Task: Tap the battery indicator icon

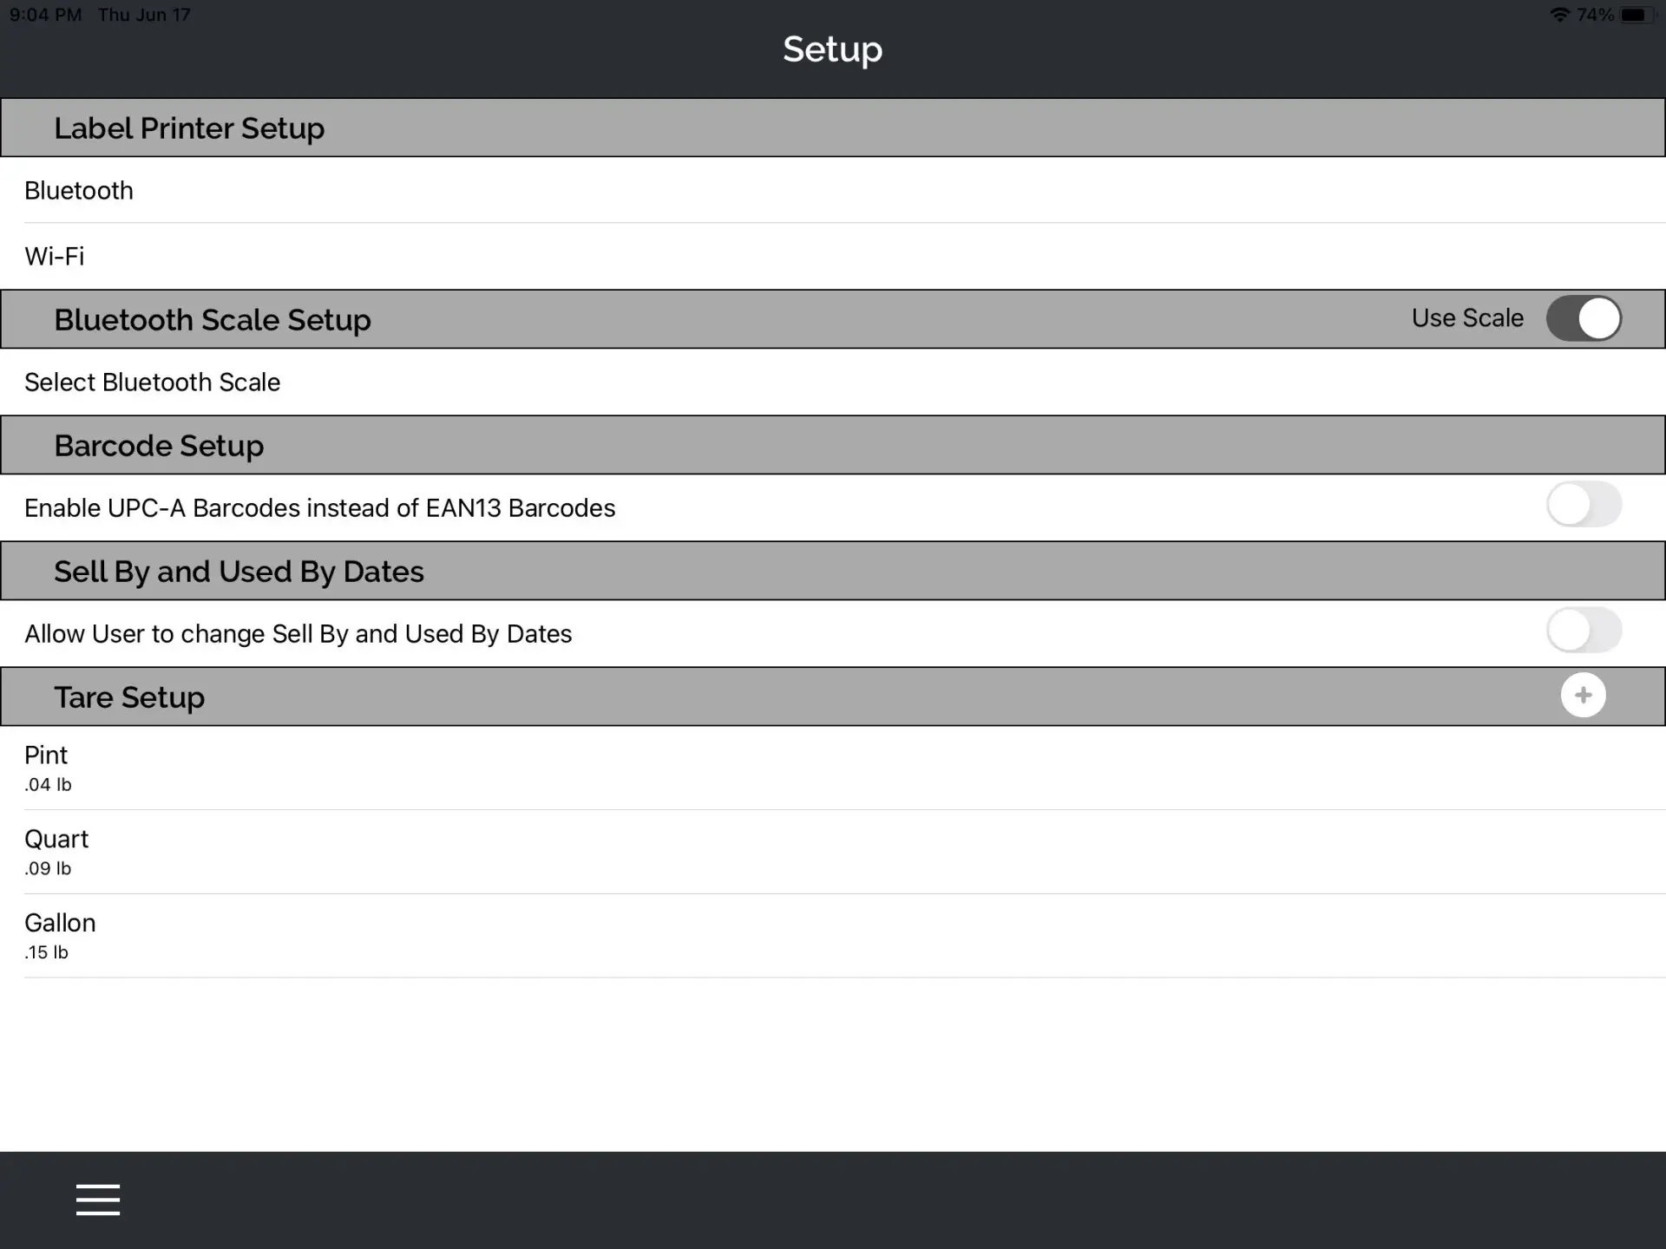Action: (1637, 15)
